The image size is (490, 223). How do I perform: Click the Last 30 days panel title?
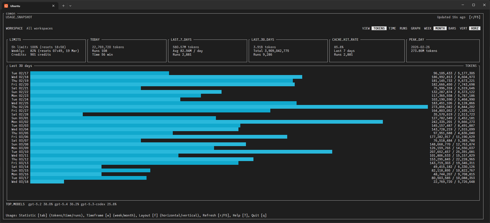tap(20, 65)
